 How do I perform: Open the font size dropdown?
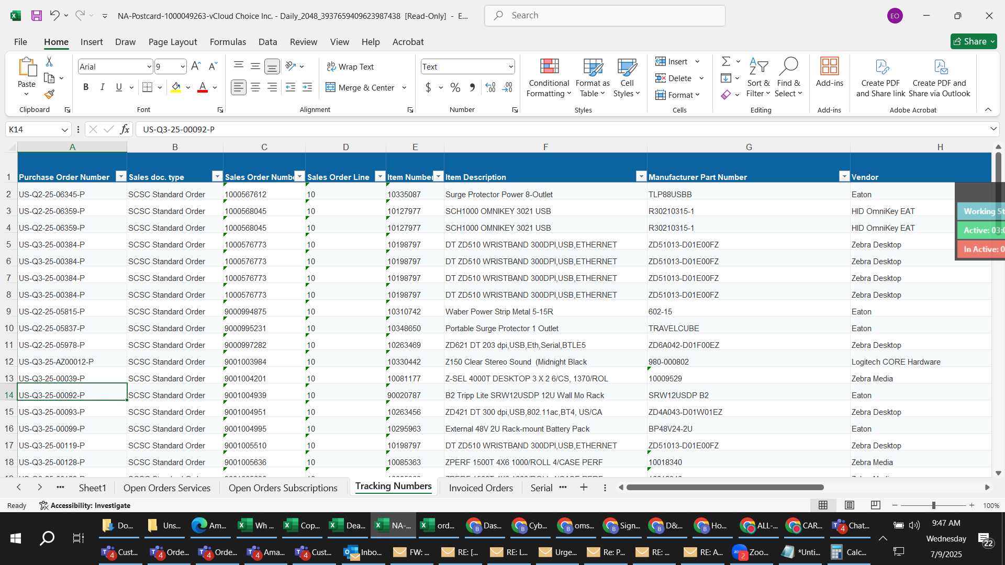[x=182, y=67]
